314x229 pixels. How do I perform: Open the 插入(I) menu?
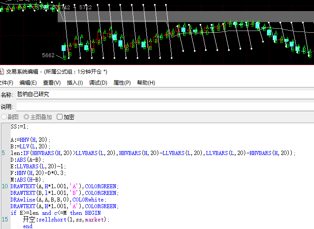[75, 82]
